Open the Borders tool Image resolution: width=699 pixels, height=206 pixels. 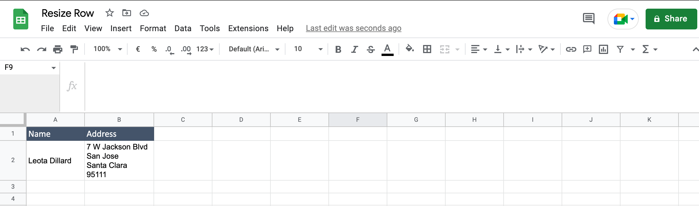(427, 49)
